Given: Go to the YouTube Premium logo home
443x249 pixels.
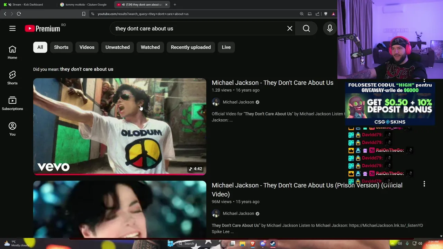Looking at the screenshot, I should (x=43, y=28).
